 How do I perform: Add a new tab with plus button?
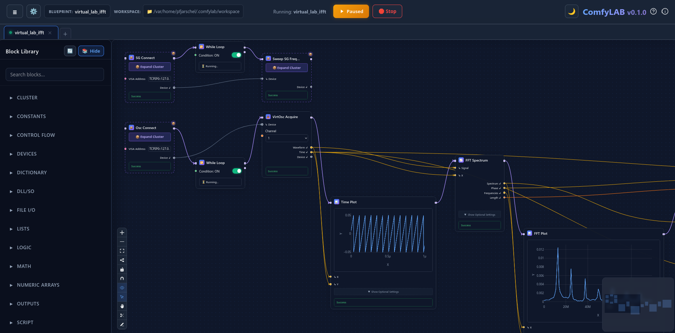tap(65, 34)
